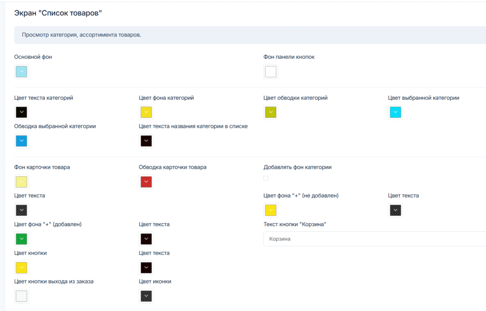Click swatch for Цвет текста названия категории в списке
Viewport: 486px width, 311px height.
(x=146, y=141)
